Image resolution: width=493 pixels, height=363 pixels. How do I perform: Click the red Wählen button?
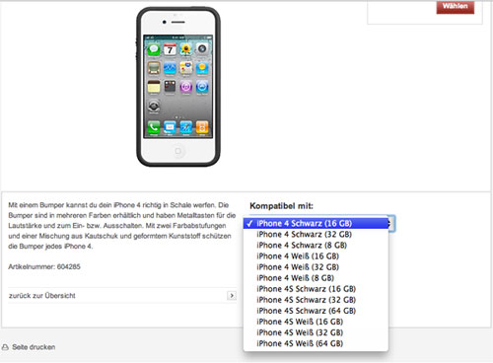(x=456, y=7)
